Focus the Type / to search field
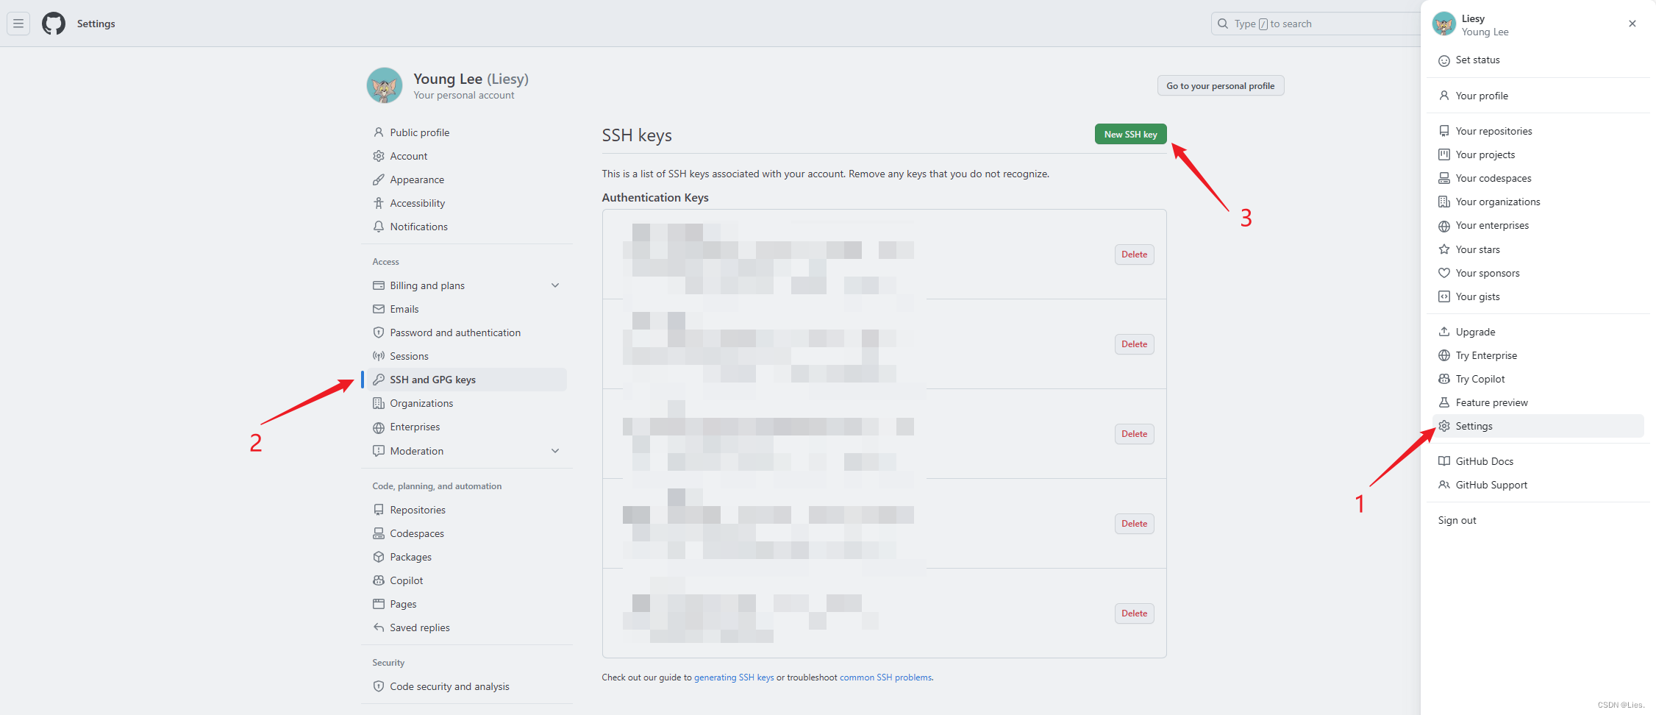1656x715 pixels. tap(1316, 24)
